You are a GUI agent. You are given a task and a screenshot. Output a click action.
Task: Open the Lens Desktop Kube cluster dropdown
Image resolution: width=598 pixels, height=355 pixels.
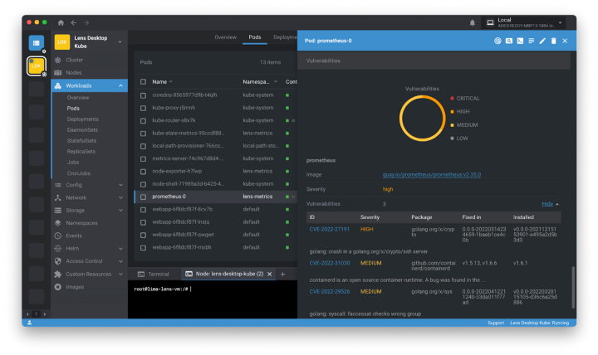point(120,41)
